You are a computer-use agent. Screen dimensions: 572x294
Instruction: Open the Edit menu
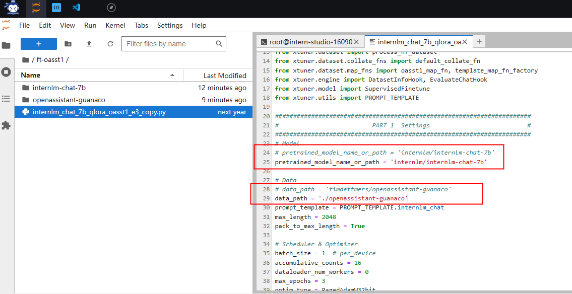coord(45,26)
